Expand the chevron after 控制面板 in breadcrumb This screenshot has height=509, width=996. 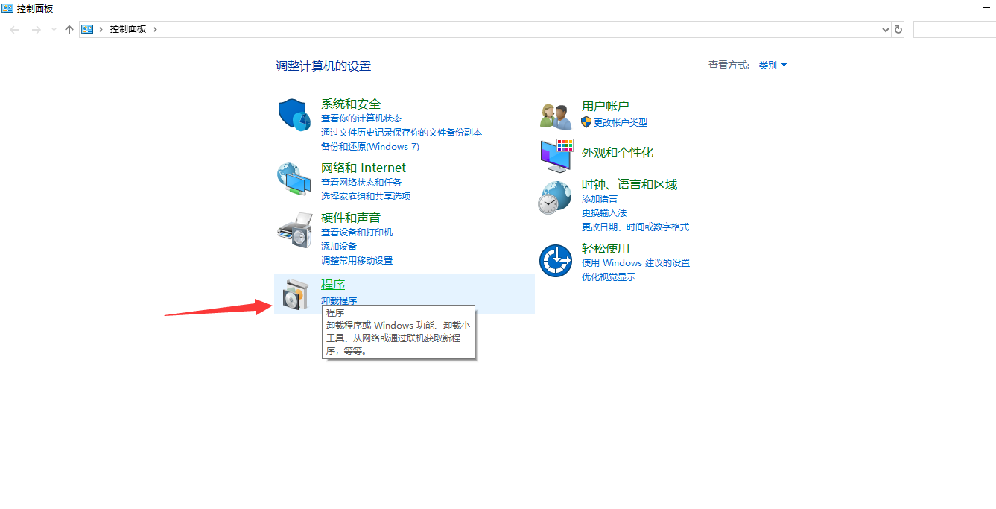click(x=155, y=29)
